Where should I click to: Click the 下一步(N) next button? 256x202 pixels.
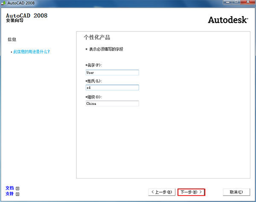click(x=191, y=192)
